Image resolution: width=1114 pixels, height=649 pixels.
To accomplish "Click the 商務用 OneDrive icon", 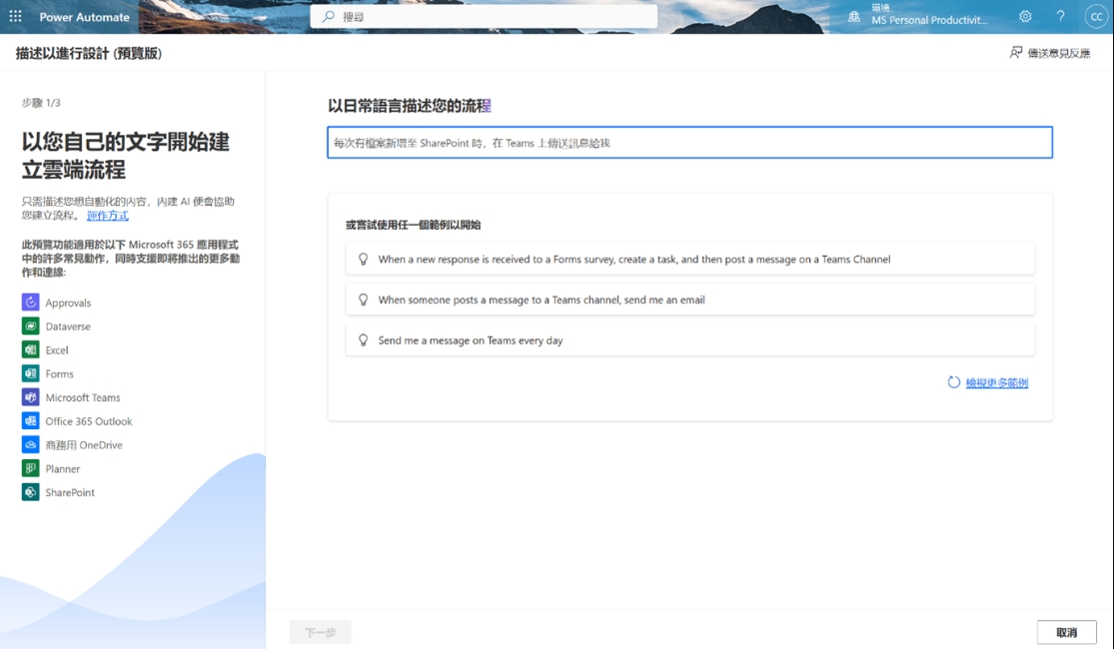I will pos(30,445).
